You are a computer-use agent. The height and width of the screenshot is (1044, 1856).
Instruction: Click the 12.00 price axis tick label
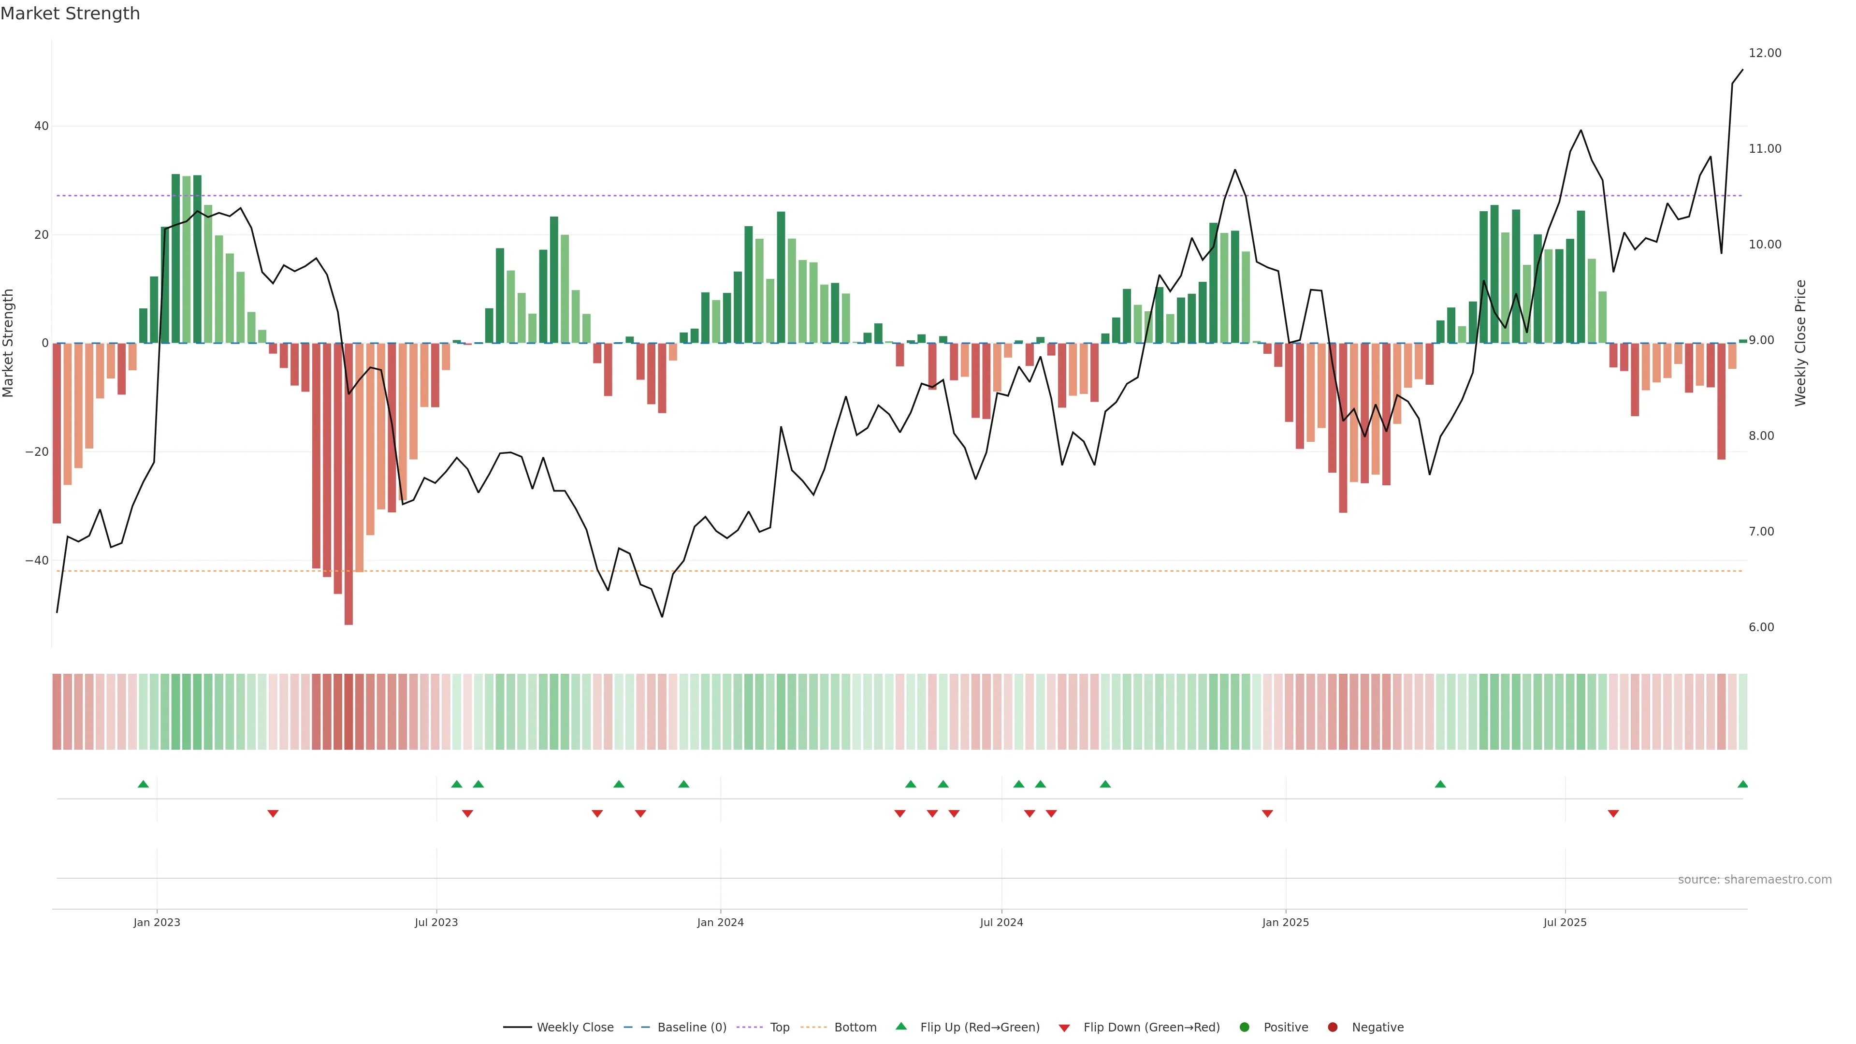(1765, 53)
